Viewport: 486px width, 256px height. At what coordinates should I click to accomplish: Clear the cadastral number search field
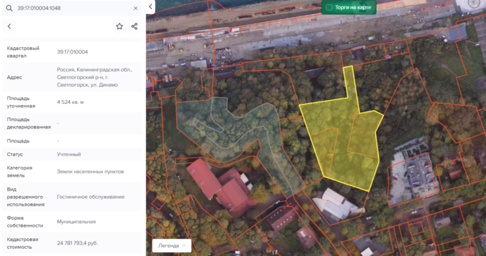pos(136,8)
